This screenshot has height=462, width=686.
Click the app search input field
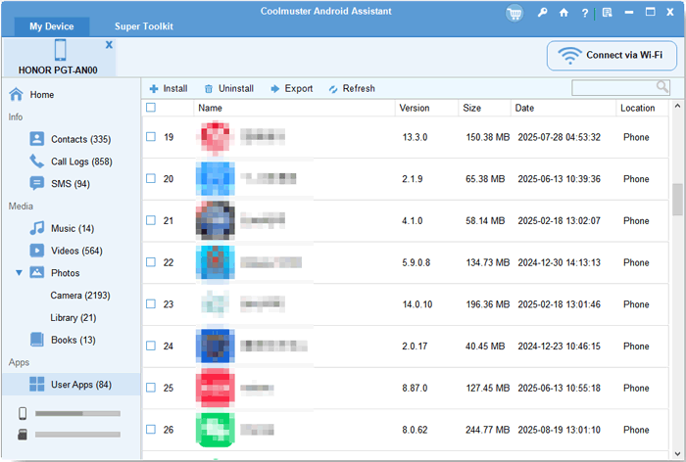[x=613, y=88]
